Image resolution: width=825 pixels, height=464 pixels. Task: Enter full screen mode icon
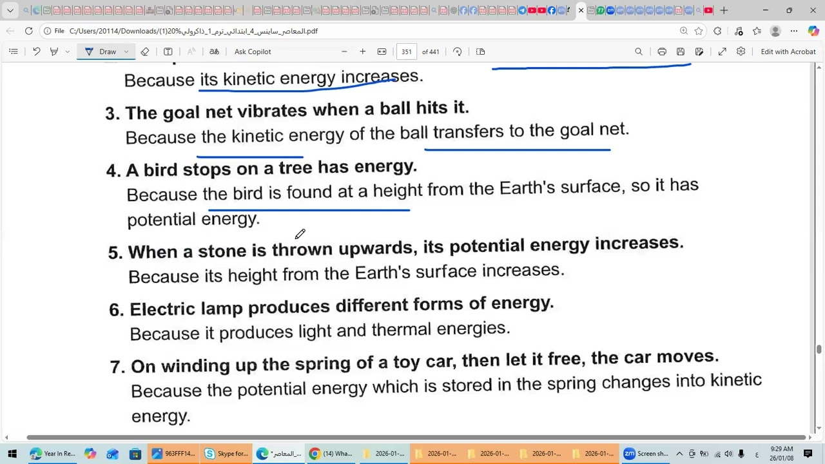tap(723, 52)
